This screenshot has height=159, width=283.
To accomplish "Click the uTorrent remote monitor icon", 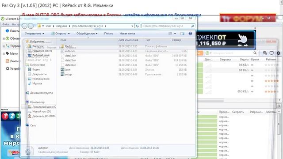I will click(x=272, y=53).
